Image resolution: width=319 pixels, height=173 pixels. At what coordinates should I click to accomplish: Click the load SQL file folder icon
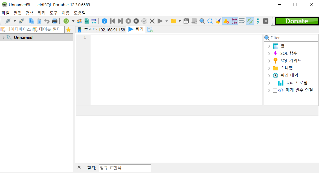(173, 21)
